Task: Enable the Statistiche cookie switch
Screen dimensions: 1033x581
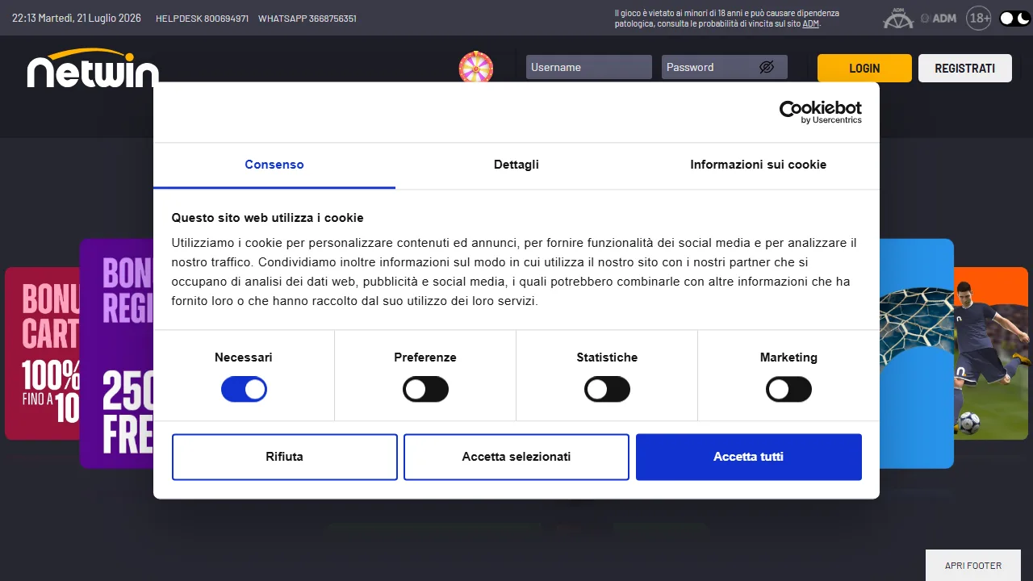Action: click(x=607, y=390)
